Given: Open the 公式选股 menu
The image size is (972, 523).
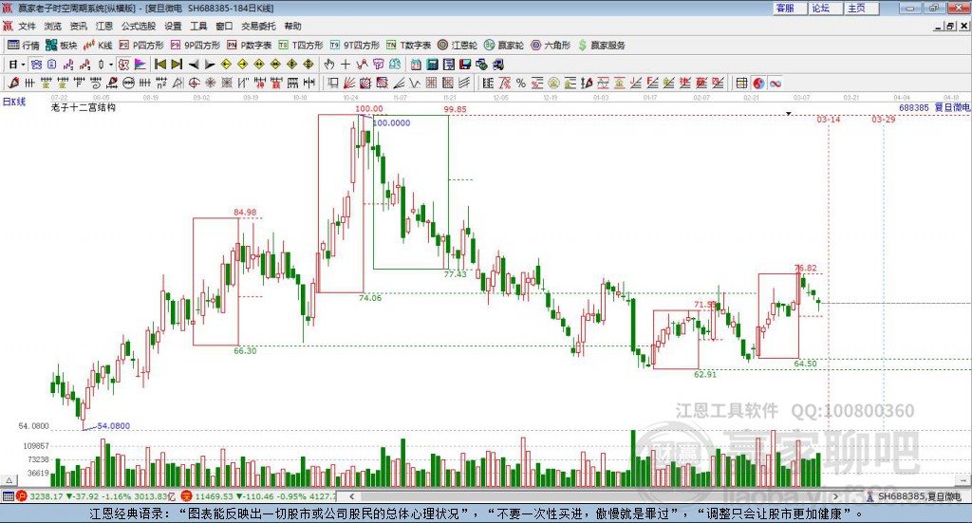Looking at the screenshot, I should (139, 26).
